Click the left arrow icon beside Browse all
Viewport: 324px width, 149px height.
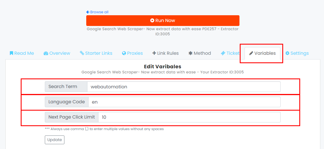click(88, 12)
